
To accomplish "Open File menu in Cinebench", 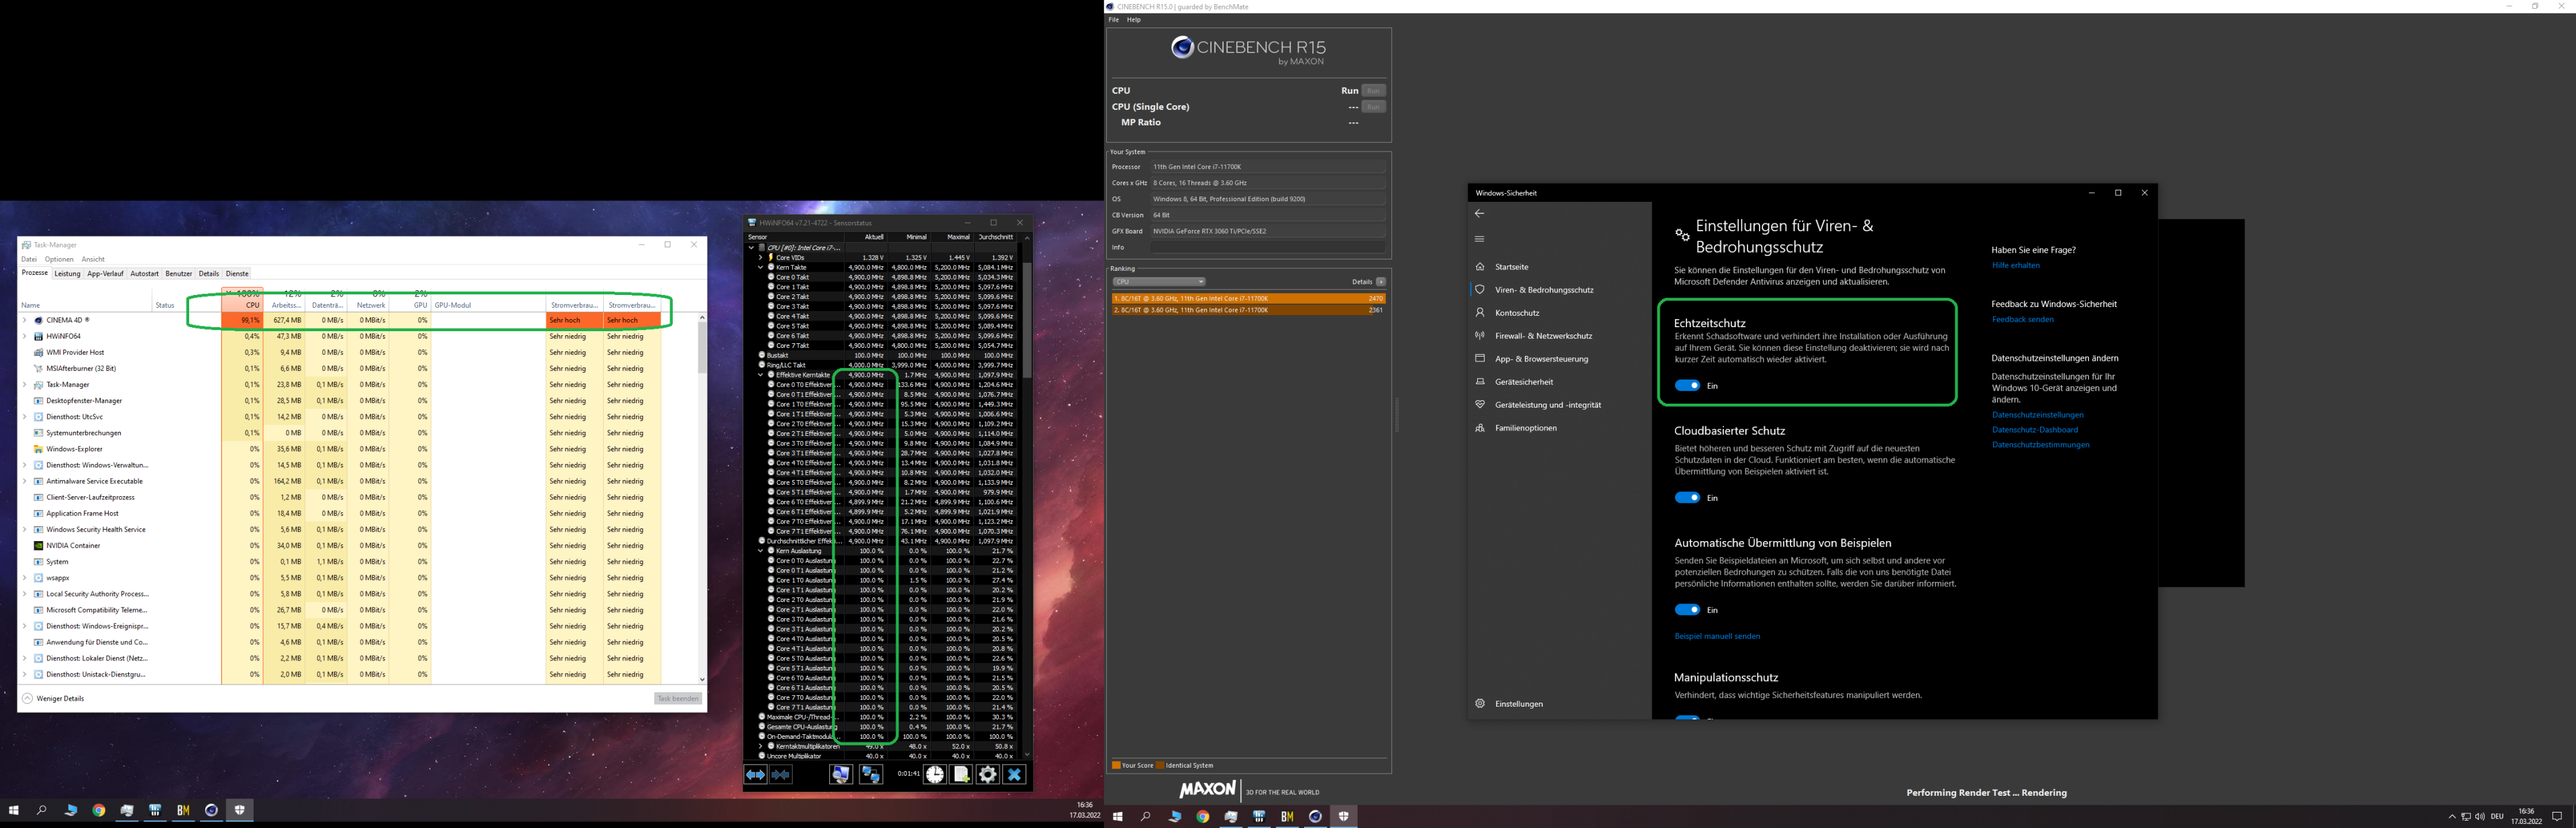I will 1114,20.
